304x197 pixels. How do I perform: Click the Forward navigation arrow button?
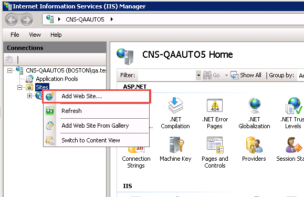[x=27, y=19]
